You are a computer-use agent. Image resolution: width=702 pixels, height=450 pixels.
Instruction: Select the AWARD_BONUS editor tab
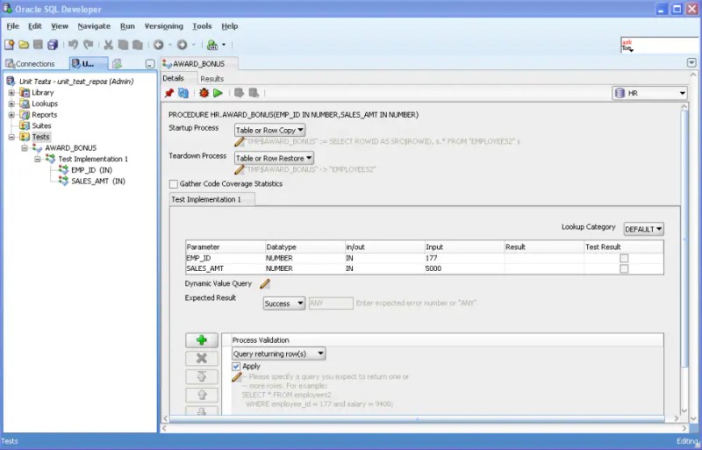(199, 64)
